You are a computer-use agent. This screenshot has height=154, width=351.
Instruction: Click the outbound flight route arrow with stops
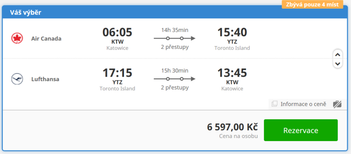[174, 38]
